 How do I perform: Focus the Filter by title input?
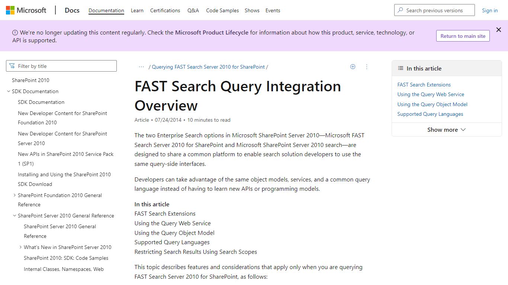pyautogui.click(x=61, y=66)
